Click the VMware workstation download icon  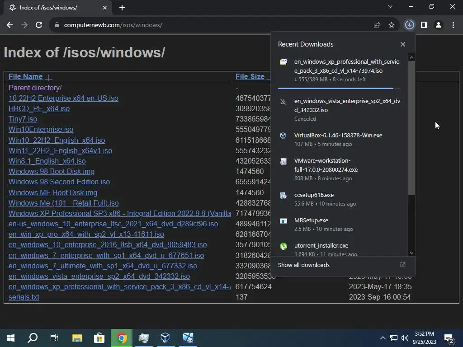pyautogui.click(x=283, y=161)
